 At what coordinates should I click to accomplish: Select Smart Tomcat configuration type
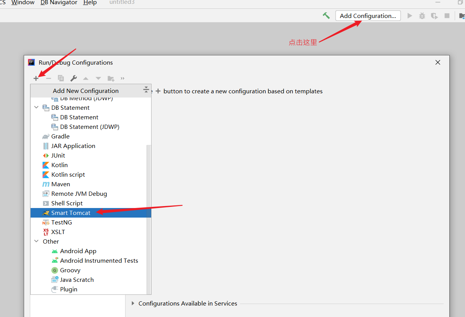pos(91,213)
